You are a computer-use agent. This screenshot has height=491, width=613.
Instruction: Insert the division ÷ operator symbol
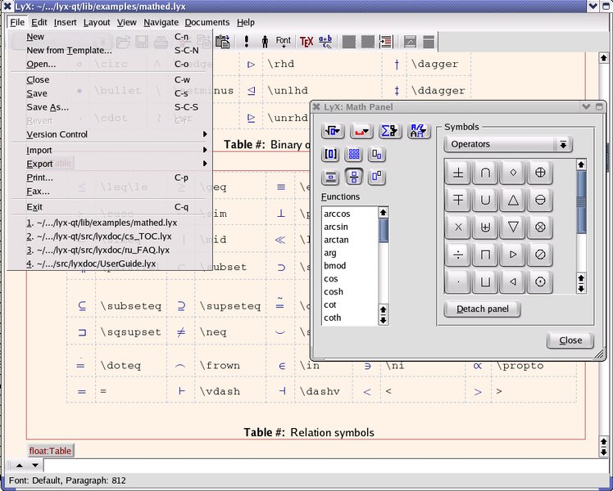tap(458, 255)
